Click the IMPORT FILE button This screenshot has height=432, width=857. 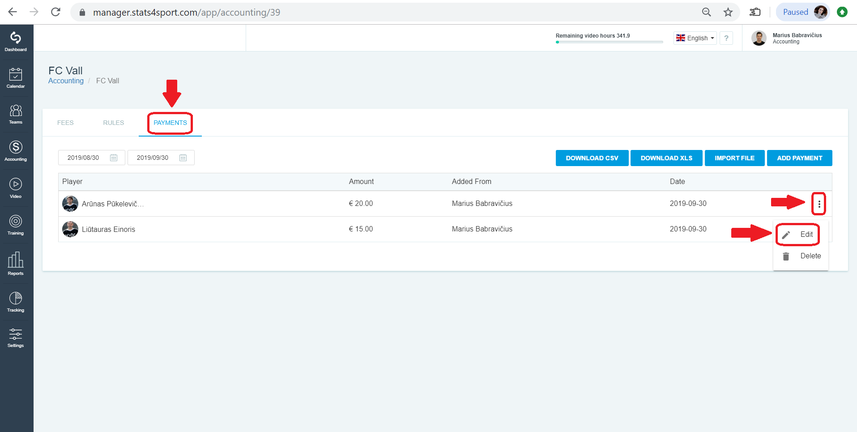click(x=734, y=158)
